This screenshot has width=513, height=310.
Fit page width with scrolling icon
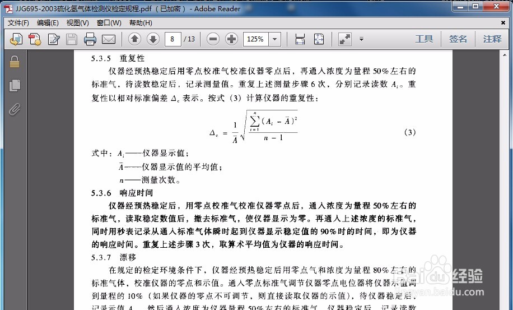pos(300,39)
